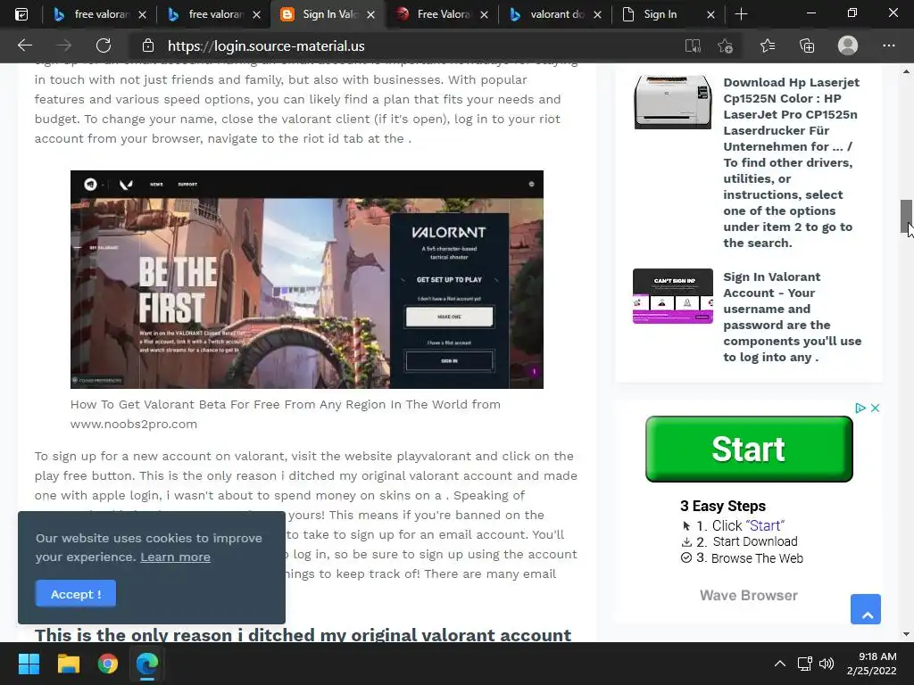Close the 'Free Valora' tab
Screen dimensions: 914x685
coord(484,15)
